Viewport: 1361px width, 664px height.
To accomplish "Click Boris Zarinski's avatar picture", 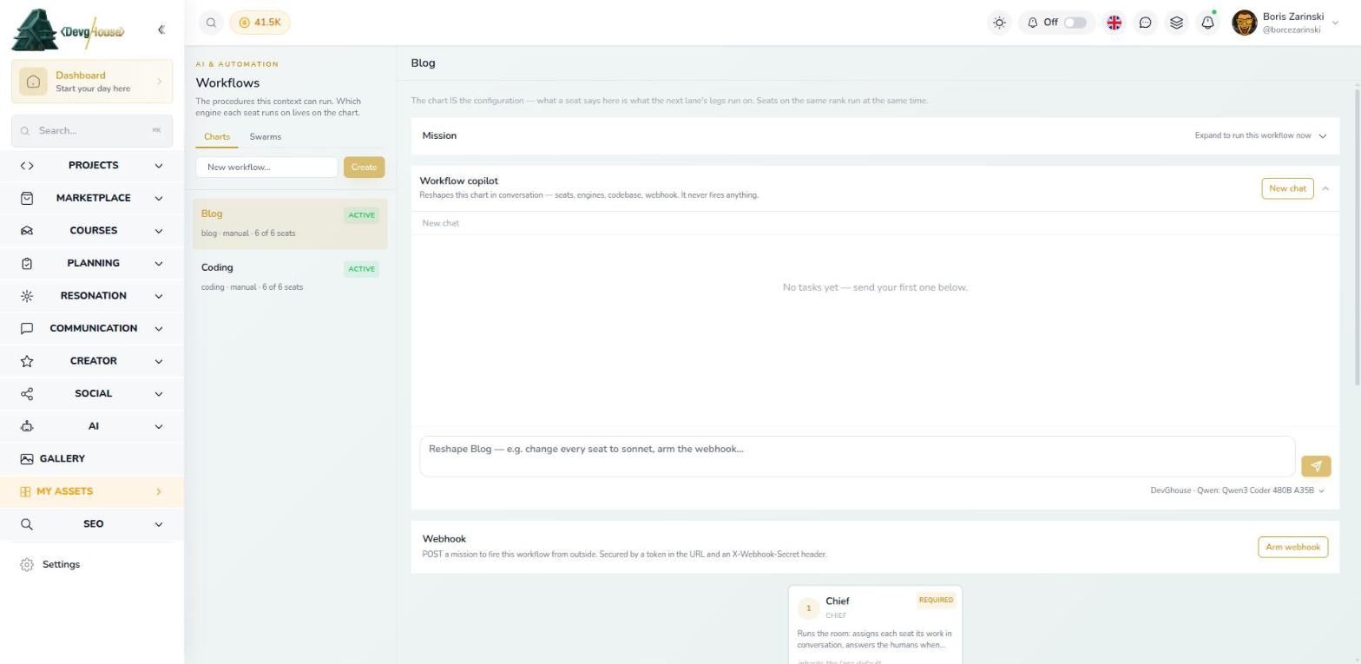I will pyautogui.click(x=1244, y=23).
